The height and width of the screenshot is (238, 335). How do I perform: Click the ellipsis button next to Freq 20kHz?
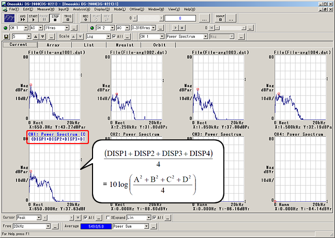pyautogui.click(x=55, y=226)
